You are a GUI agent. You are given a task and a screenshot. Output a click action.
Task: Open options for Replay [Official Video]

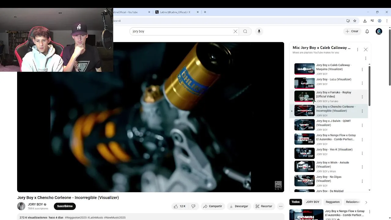click(x=362, y=97)
